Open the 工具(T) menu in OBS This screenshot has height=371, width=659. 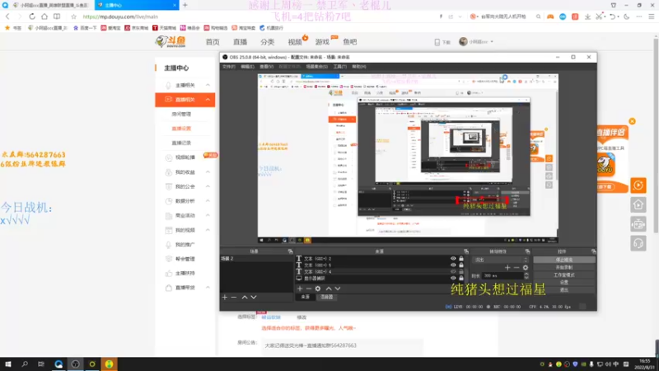(340, 67)
